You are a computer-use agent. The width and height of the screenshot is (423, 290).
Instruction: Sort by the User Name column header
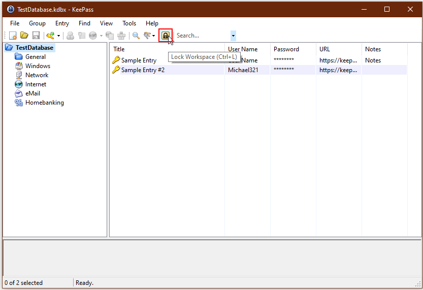(247, 49)
